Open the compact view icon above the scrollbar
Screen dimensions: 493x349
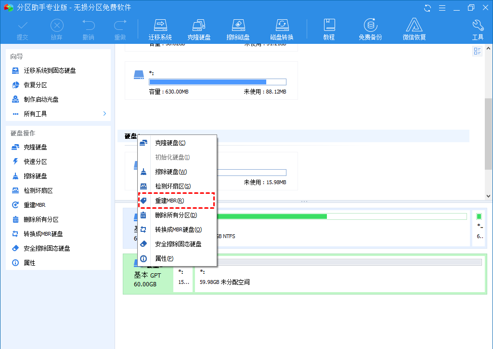(477, 51)
